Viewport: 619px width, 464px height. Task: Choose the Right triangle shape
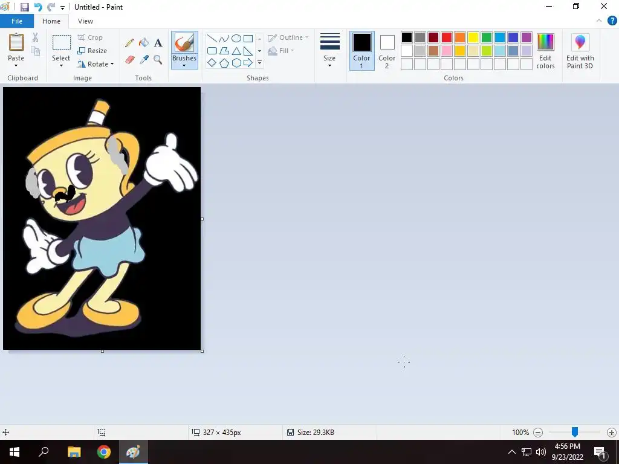click(248, 51)
